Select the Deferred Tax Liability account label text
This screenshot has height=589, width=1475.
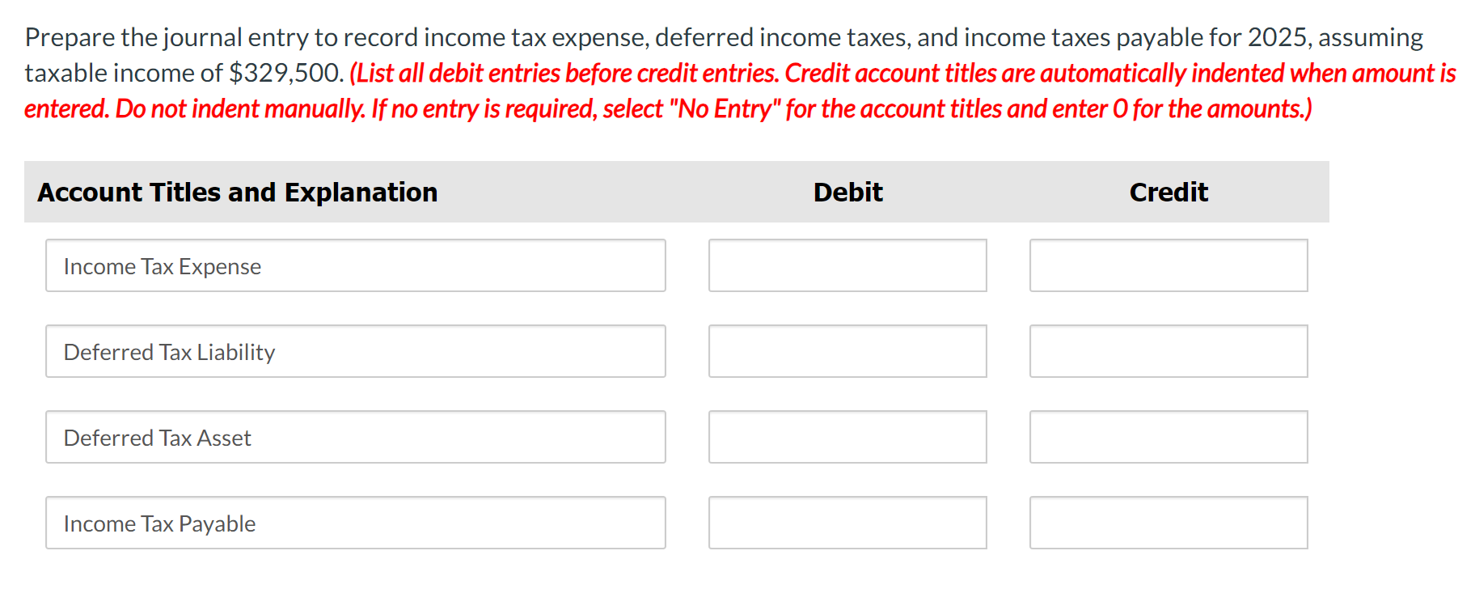(x=169, y=351)
